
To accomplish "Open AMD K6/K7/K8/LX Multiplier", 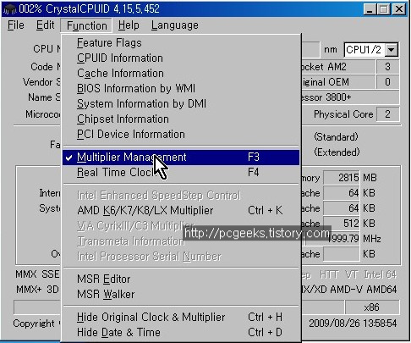I will (181, 211).
